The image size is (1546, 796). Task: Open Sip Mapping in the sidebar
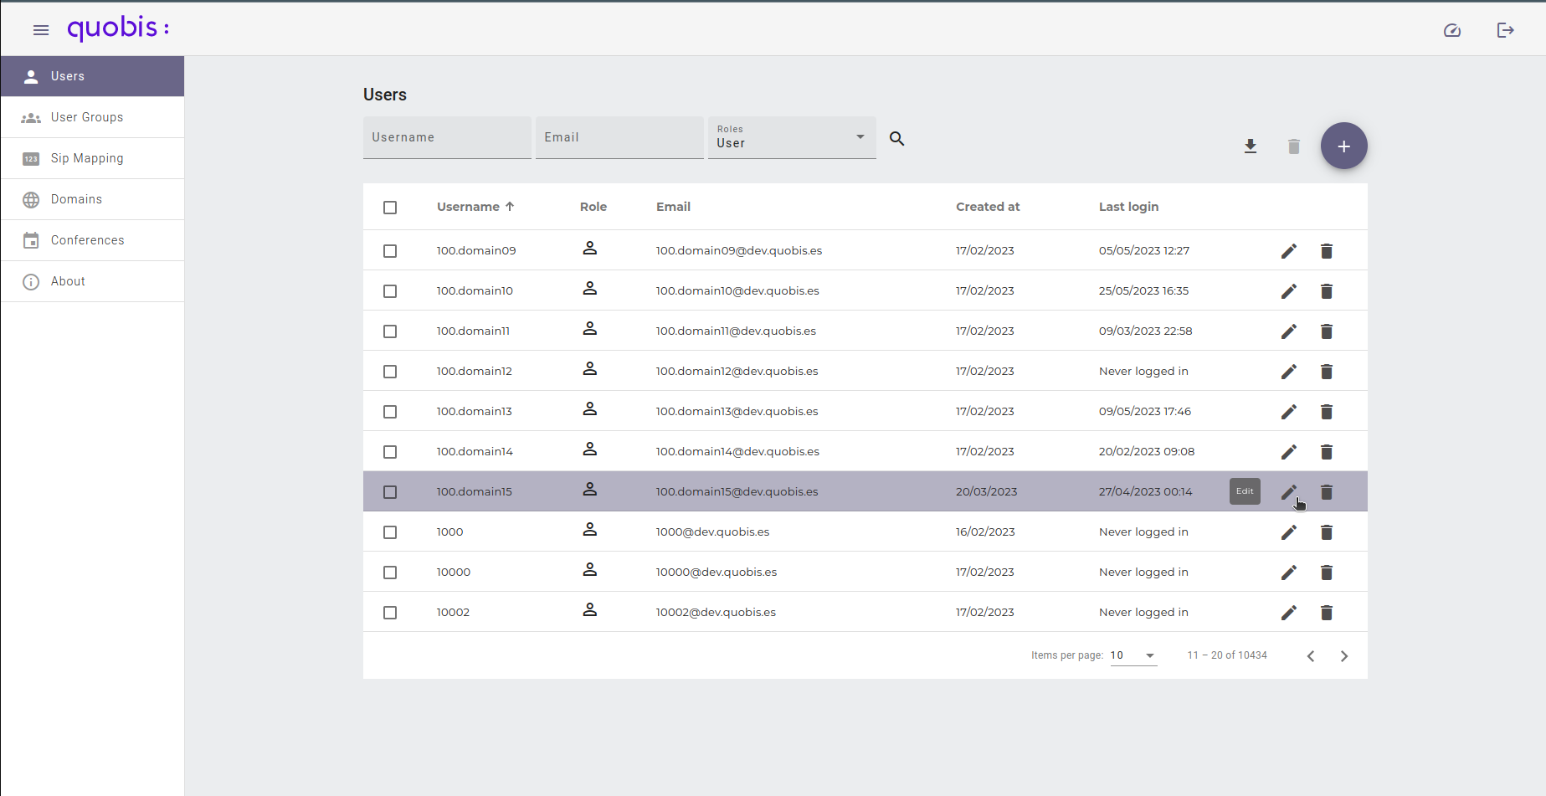tap(92, 158)
